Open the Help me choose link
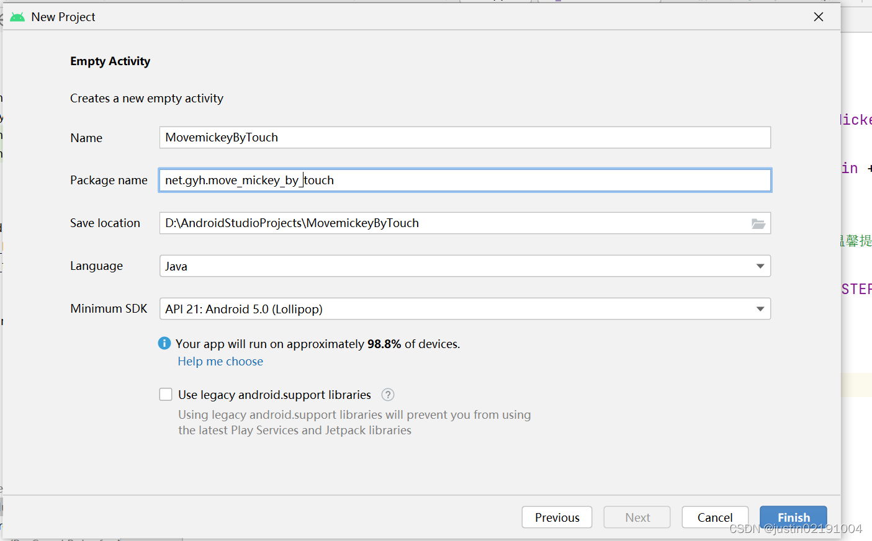 pyautogui.click(x=220, y=361)
